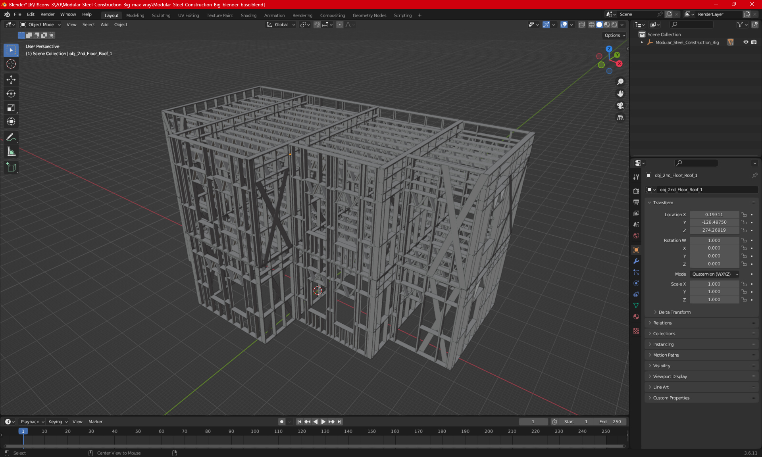Expand the Delta Transform section

(674, 312)
